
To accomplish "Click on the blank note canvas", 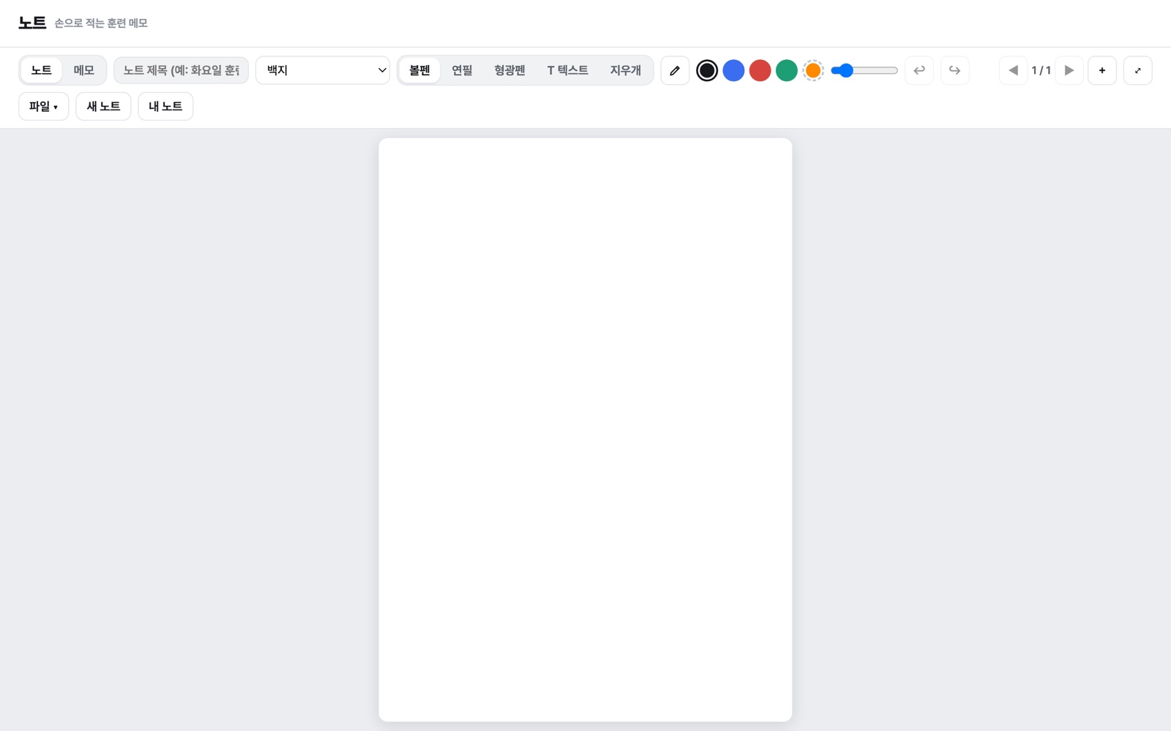I will [x=585, y=430].
